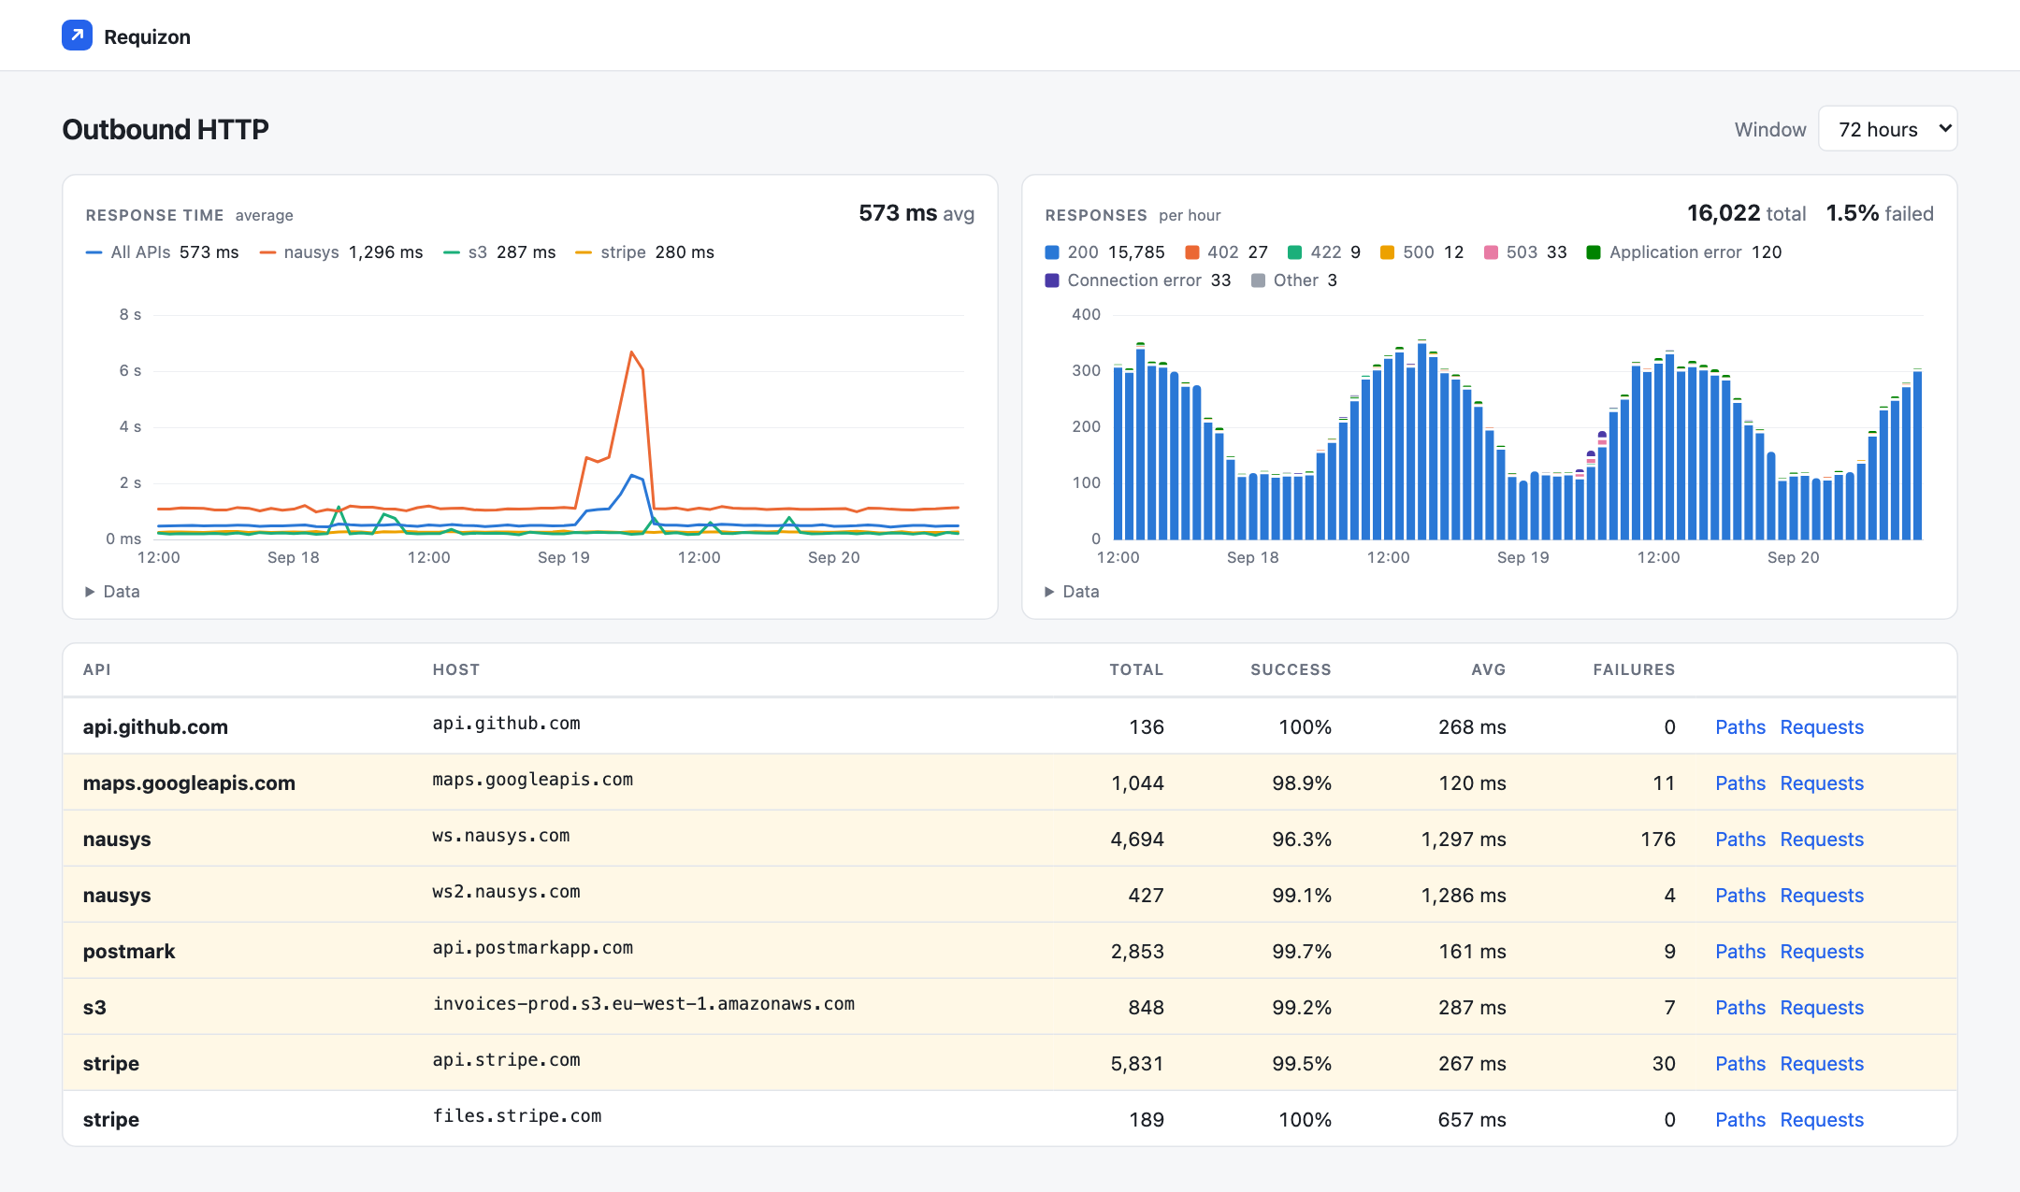Click the AVG column header

coord(1488,669)
